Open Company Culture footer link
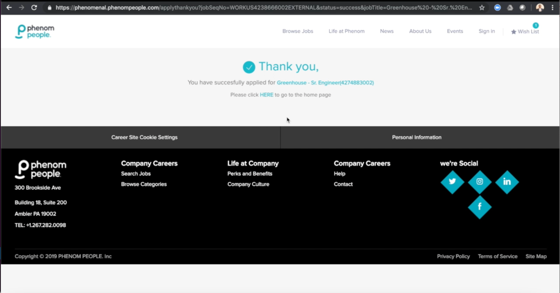Viewport: 560px width, 293px height. pos(248,184)
